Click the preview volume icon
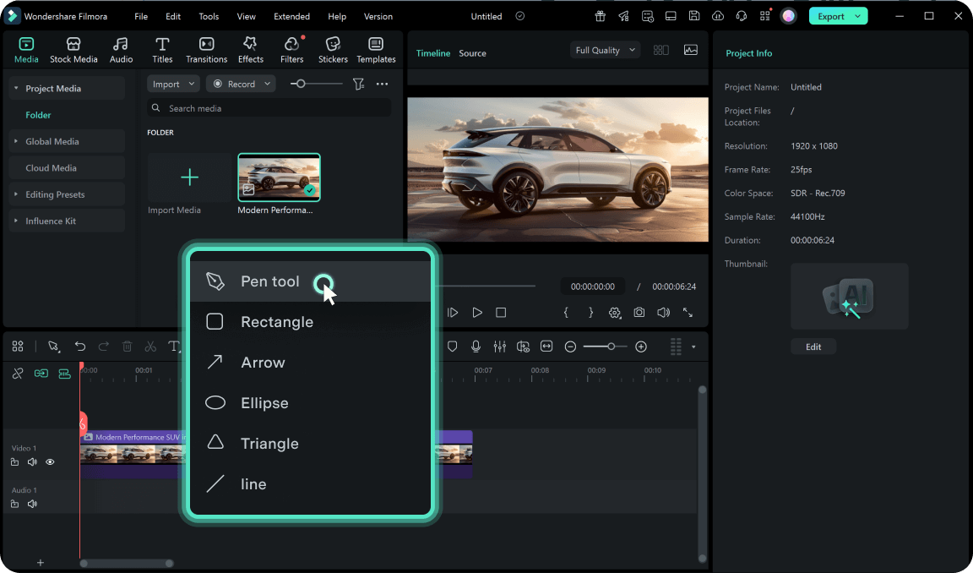This screenshot has width=973, height=573. (x=663, y=313)
